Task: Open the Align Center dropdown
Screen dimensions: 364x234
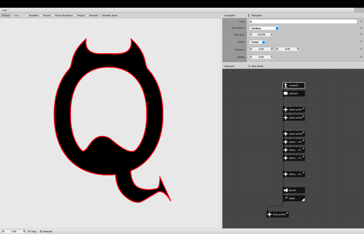Action: tap(257, 42)
